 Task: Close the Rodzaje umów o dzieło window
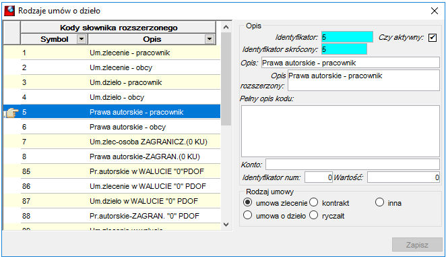pos(435,11)
